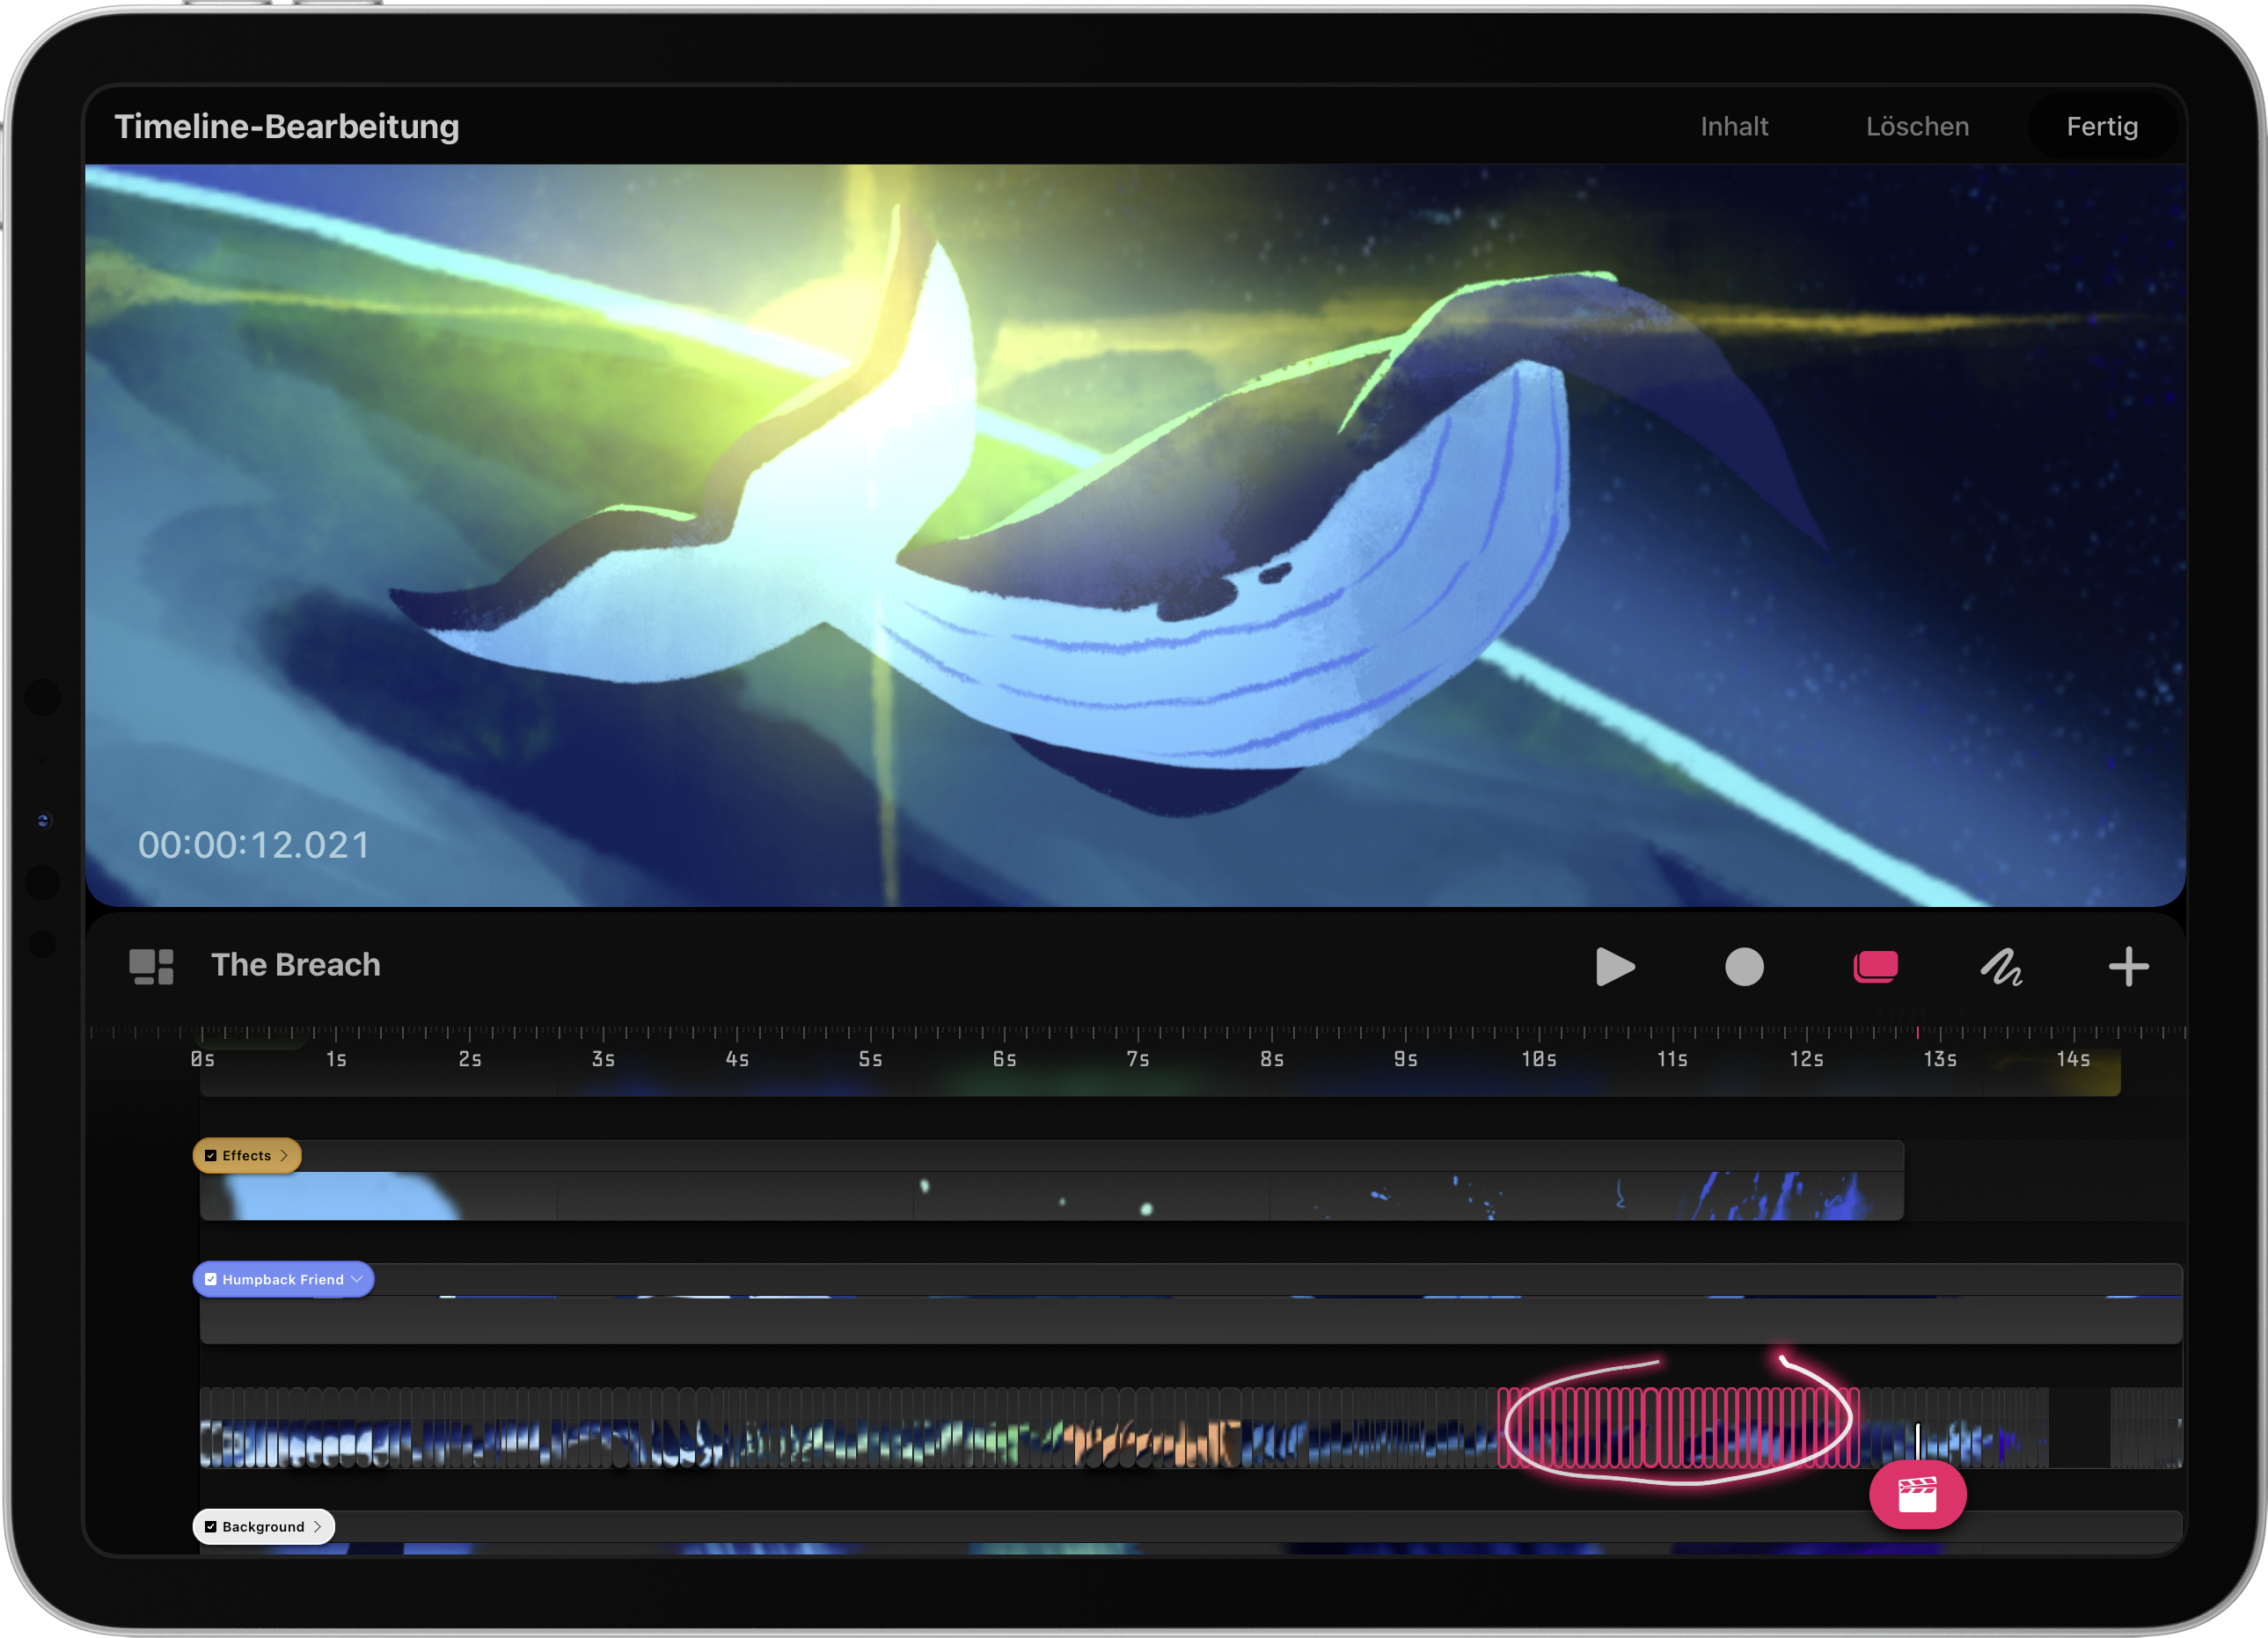Image resolution: width=2268 pixels, height=1638 pixels.
Task: Tap the Fertig button
Action: click(2102, 127)
